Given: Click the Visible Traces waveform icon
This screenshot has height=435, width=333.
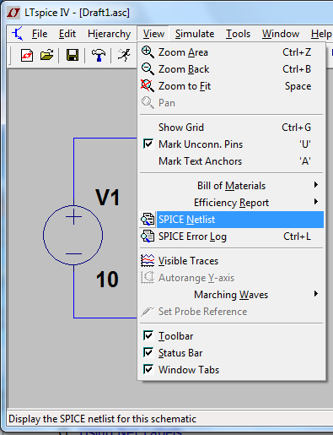Looking at the screenshot, I should [148, 261].
